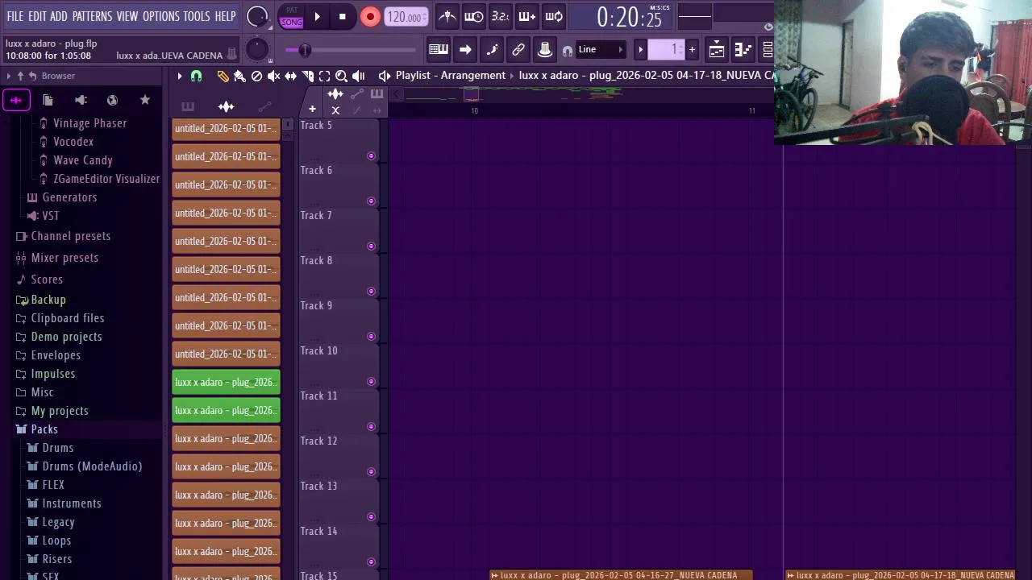The height and width of the screenshot is (580, 1032).
Task: Show audio clips in the picker panel
Action: click(x=226, y=106)
